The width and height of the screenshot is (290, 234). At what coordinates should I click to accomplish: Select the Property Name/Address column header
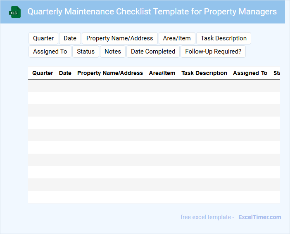pos(110,73)
